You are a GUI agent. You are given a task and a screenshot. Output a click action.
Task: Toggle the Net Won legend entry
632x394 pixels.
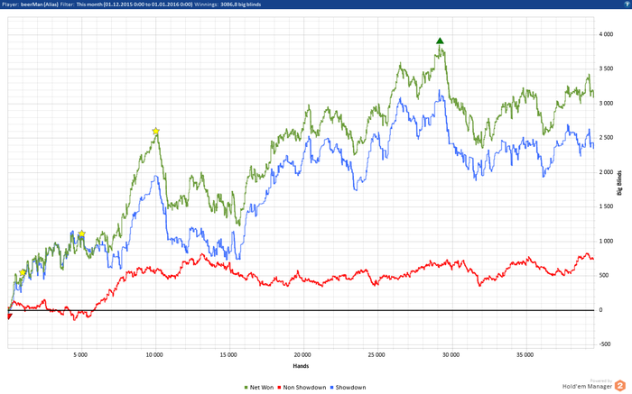(x=259, y=387)
